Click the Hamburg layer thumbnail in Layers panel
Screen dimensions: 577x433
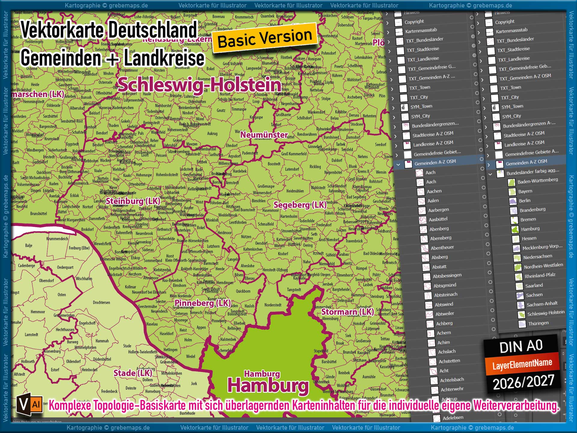(515, 230)
